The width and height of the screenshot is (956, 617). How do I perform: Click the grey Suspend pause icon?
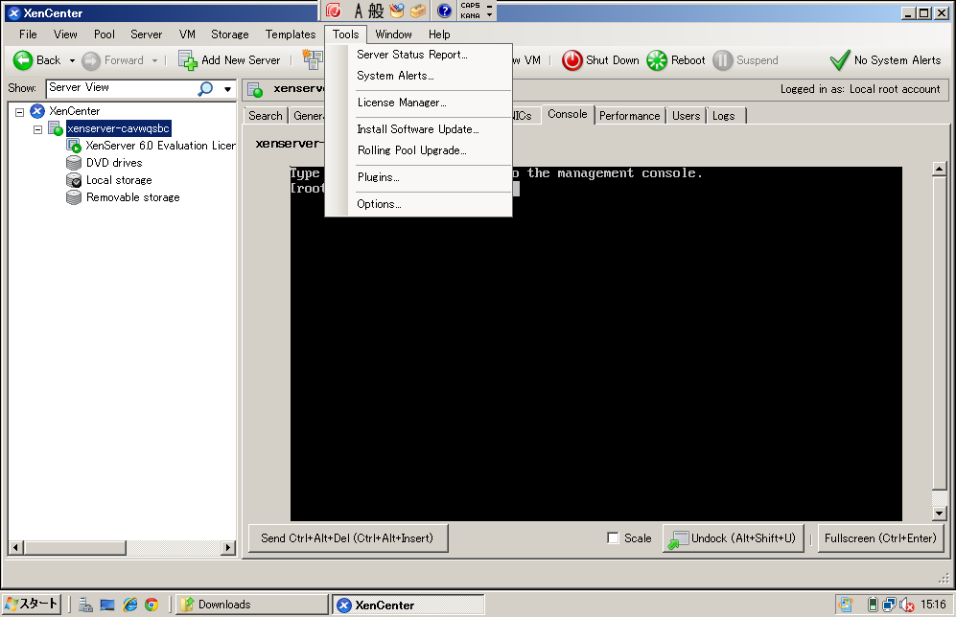click(722, 60)
